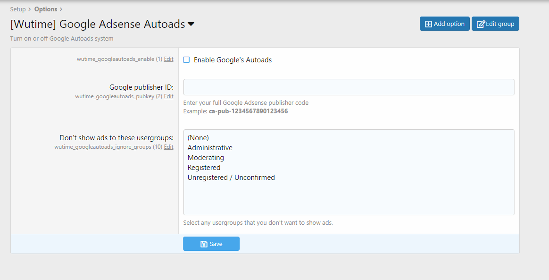Click the floppy disk icon on Save
549x280 pixels.
[204, 244]
